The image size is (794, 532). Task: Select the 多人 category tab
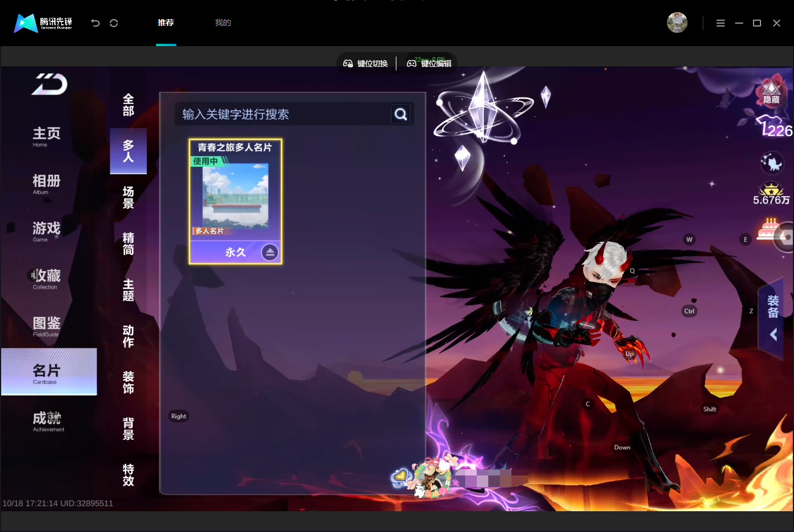pyautogui.click(x=128, y=151)
